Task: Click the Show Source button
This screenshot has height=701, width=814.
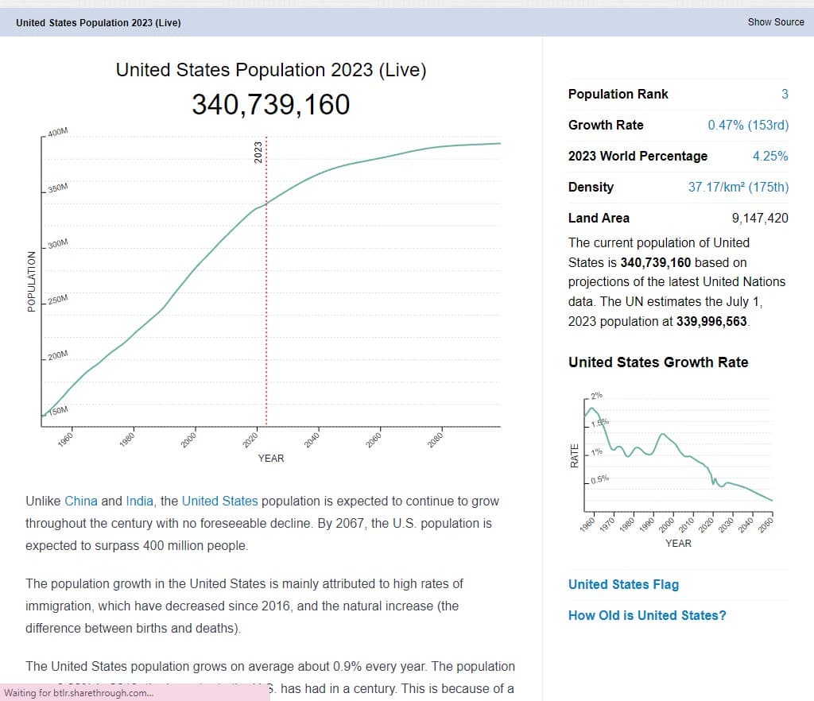Action: pyautogui.click(x=775, y=22)
